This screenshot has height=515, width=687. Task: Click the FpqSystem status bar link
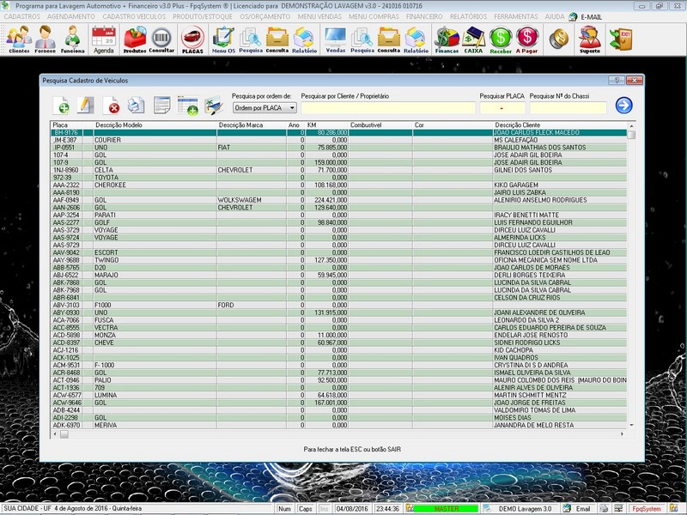coord(647,508)
